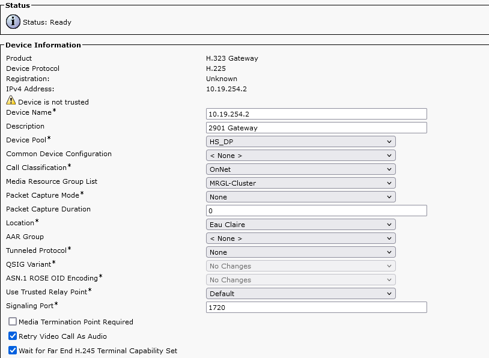Viewport: 489px width, 358px height.
Task: Expand the Common Device Configuration dropdown
Action: tap(300, 156)
